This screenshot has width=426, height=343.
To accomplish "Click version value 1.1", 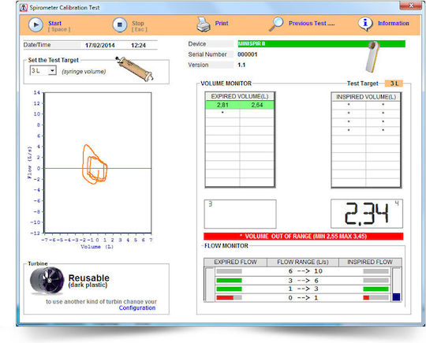I will (241, 65).
